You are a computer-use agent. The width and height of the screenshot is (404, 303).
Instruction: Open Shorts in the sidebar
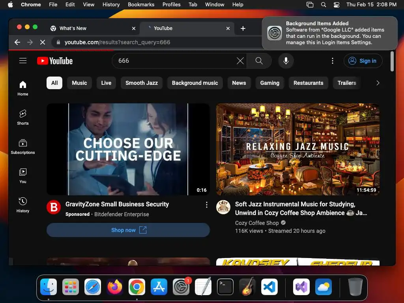click(x=22, y=118)
